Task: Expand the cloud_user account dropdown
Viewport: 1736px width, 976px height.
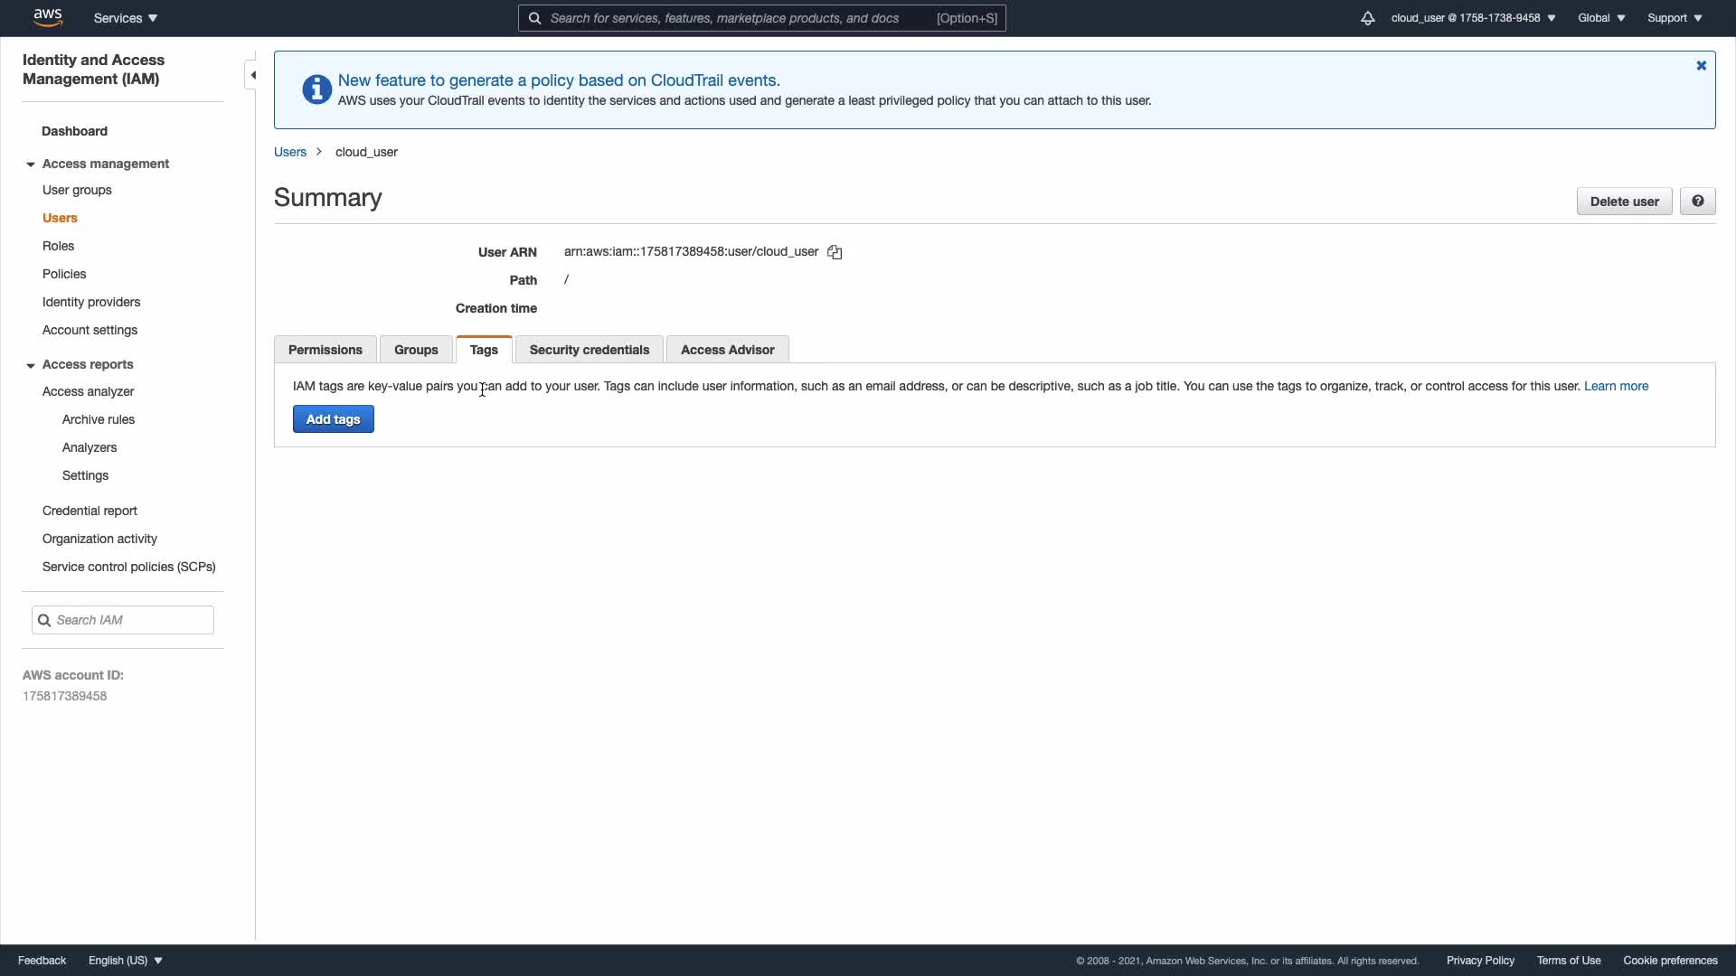Action: click(1473, 18)
